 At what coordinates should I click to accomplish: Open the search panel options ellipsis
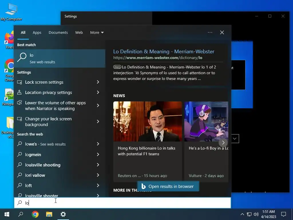point(210,32)
